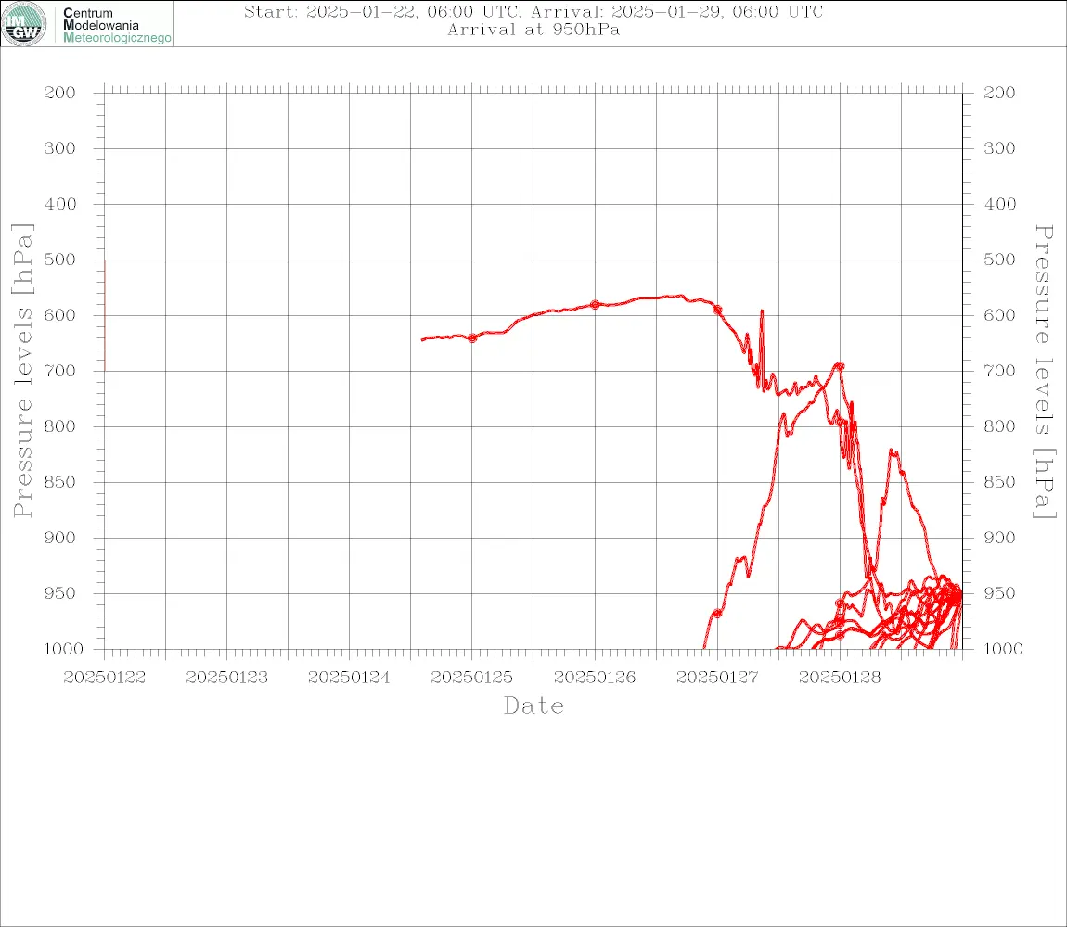Click the 'Date' x-axis title
This screenshot has width=1067, height=927.
point(534,706)
